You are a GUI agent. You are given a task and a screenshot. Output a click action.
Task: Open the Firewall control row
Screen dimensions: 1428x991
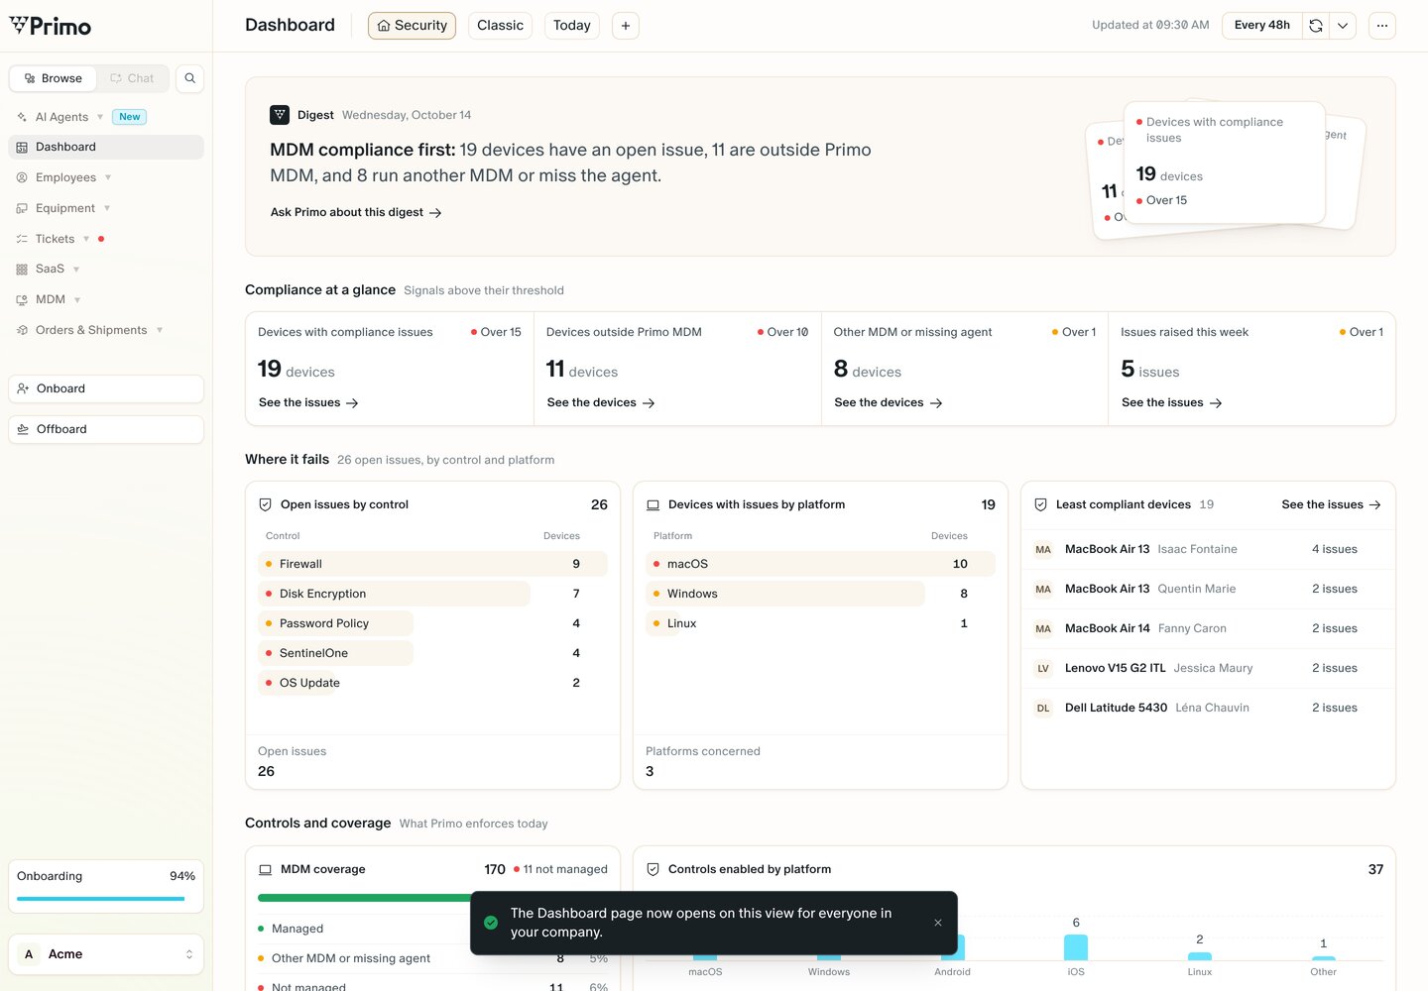[432, 564]
